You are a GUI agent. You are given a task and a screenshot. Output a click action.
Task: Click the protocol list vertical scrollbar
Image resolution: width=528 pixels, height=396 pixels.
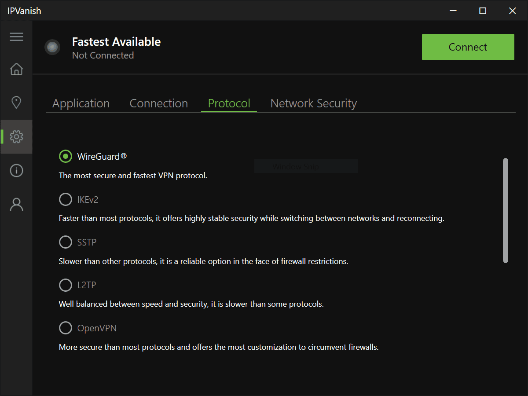(506, 211)
